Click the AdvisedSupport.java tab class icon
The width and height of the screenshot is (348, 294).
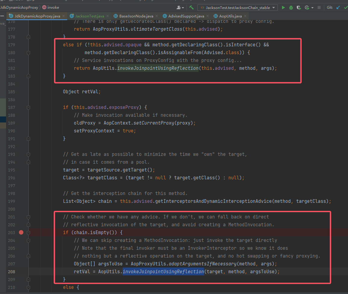[165, 16]
